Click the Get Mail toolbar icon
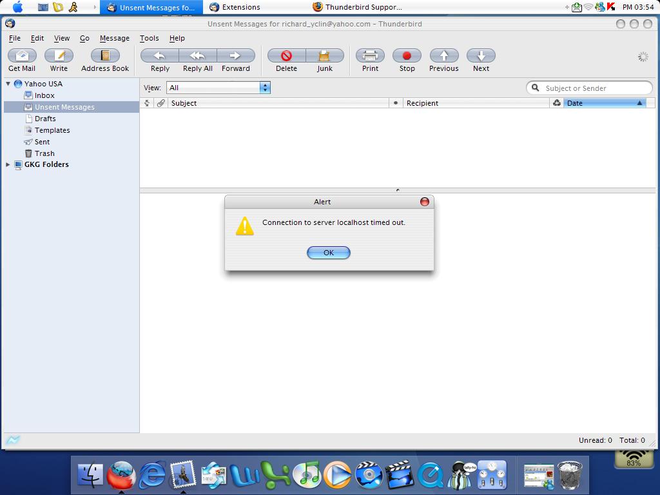 point(22,55)
